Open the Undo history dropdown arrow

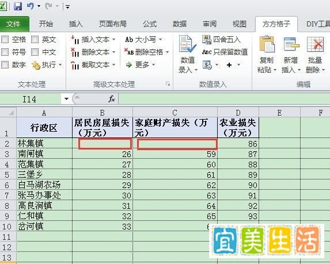[x=39, y=6]
